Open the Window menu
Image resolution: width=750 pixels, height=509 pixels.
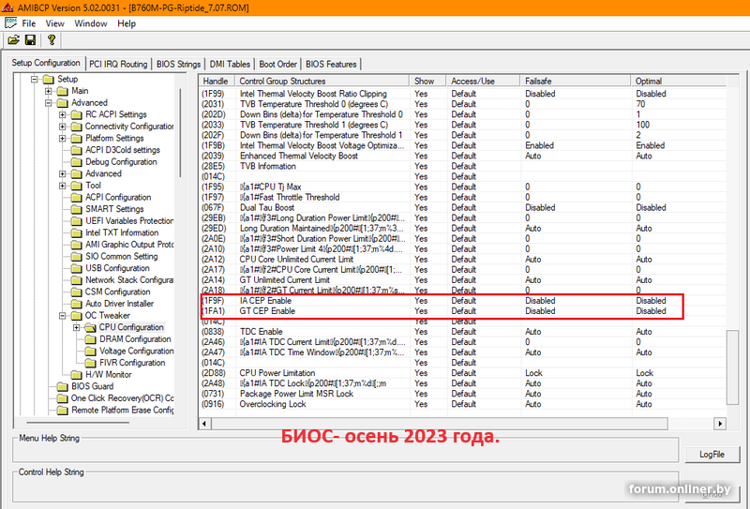click(91, 22)
